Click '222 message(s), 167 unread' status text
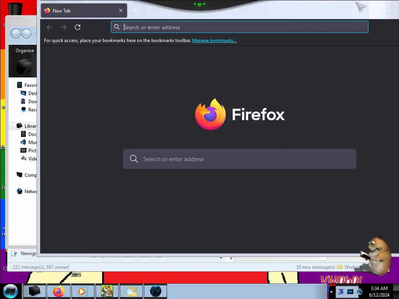Viewport: 399px width, 299px height. [41, 267]
